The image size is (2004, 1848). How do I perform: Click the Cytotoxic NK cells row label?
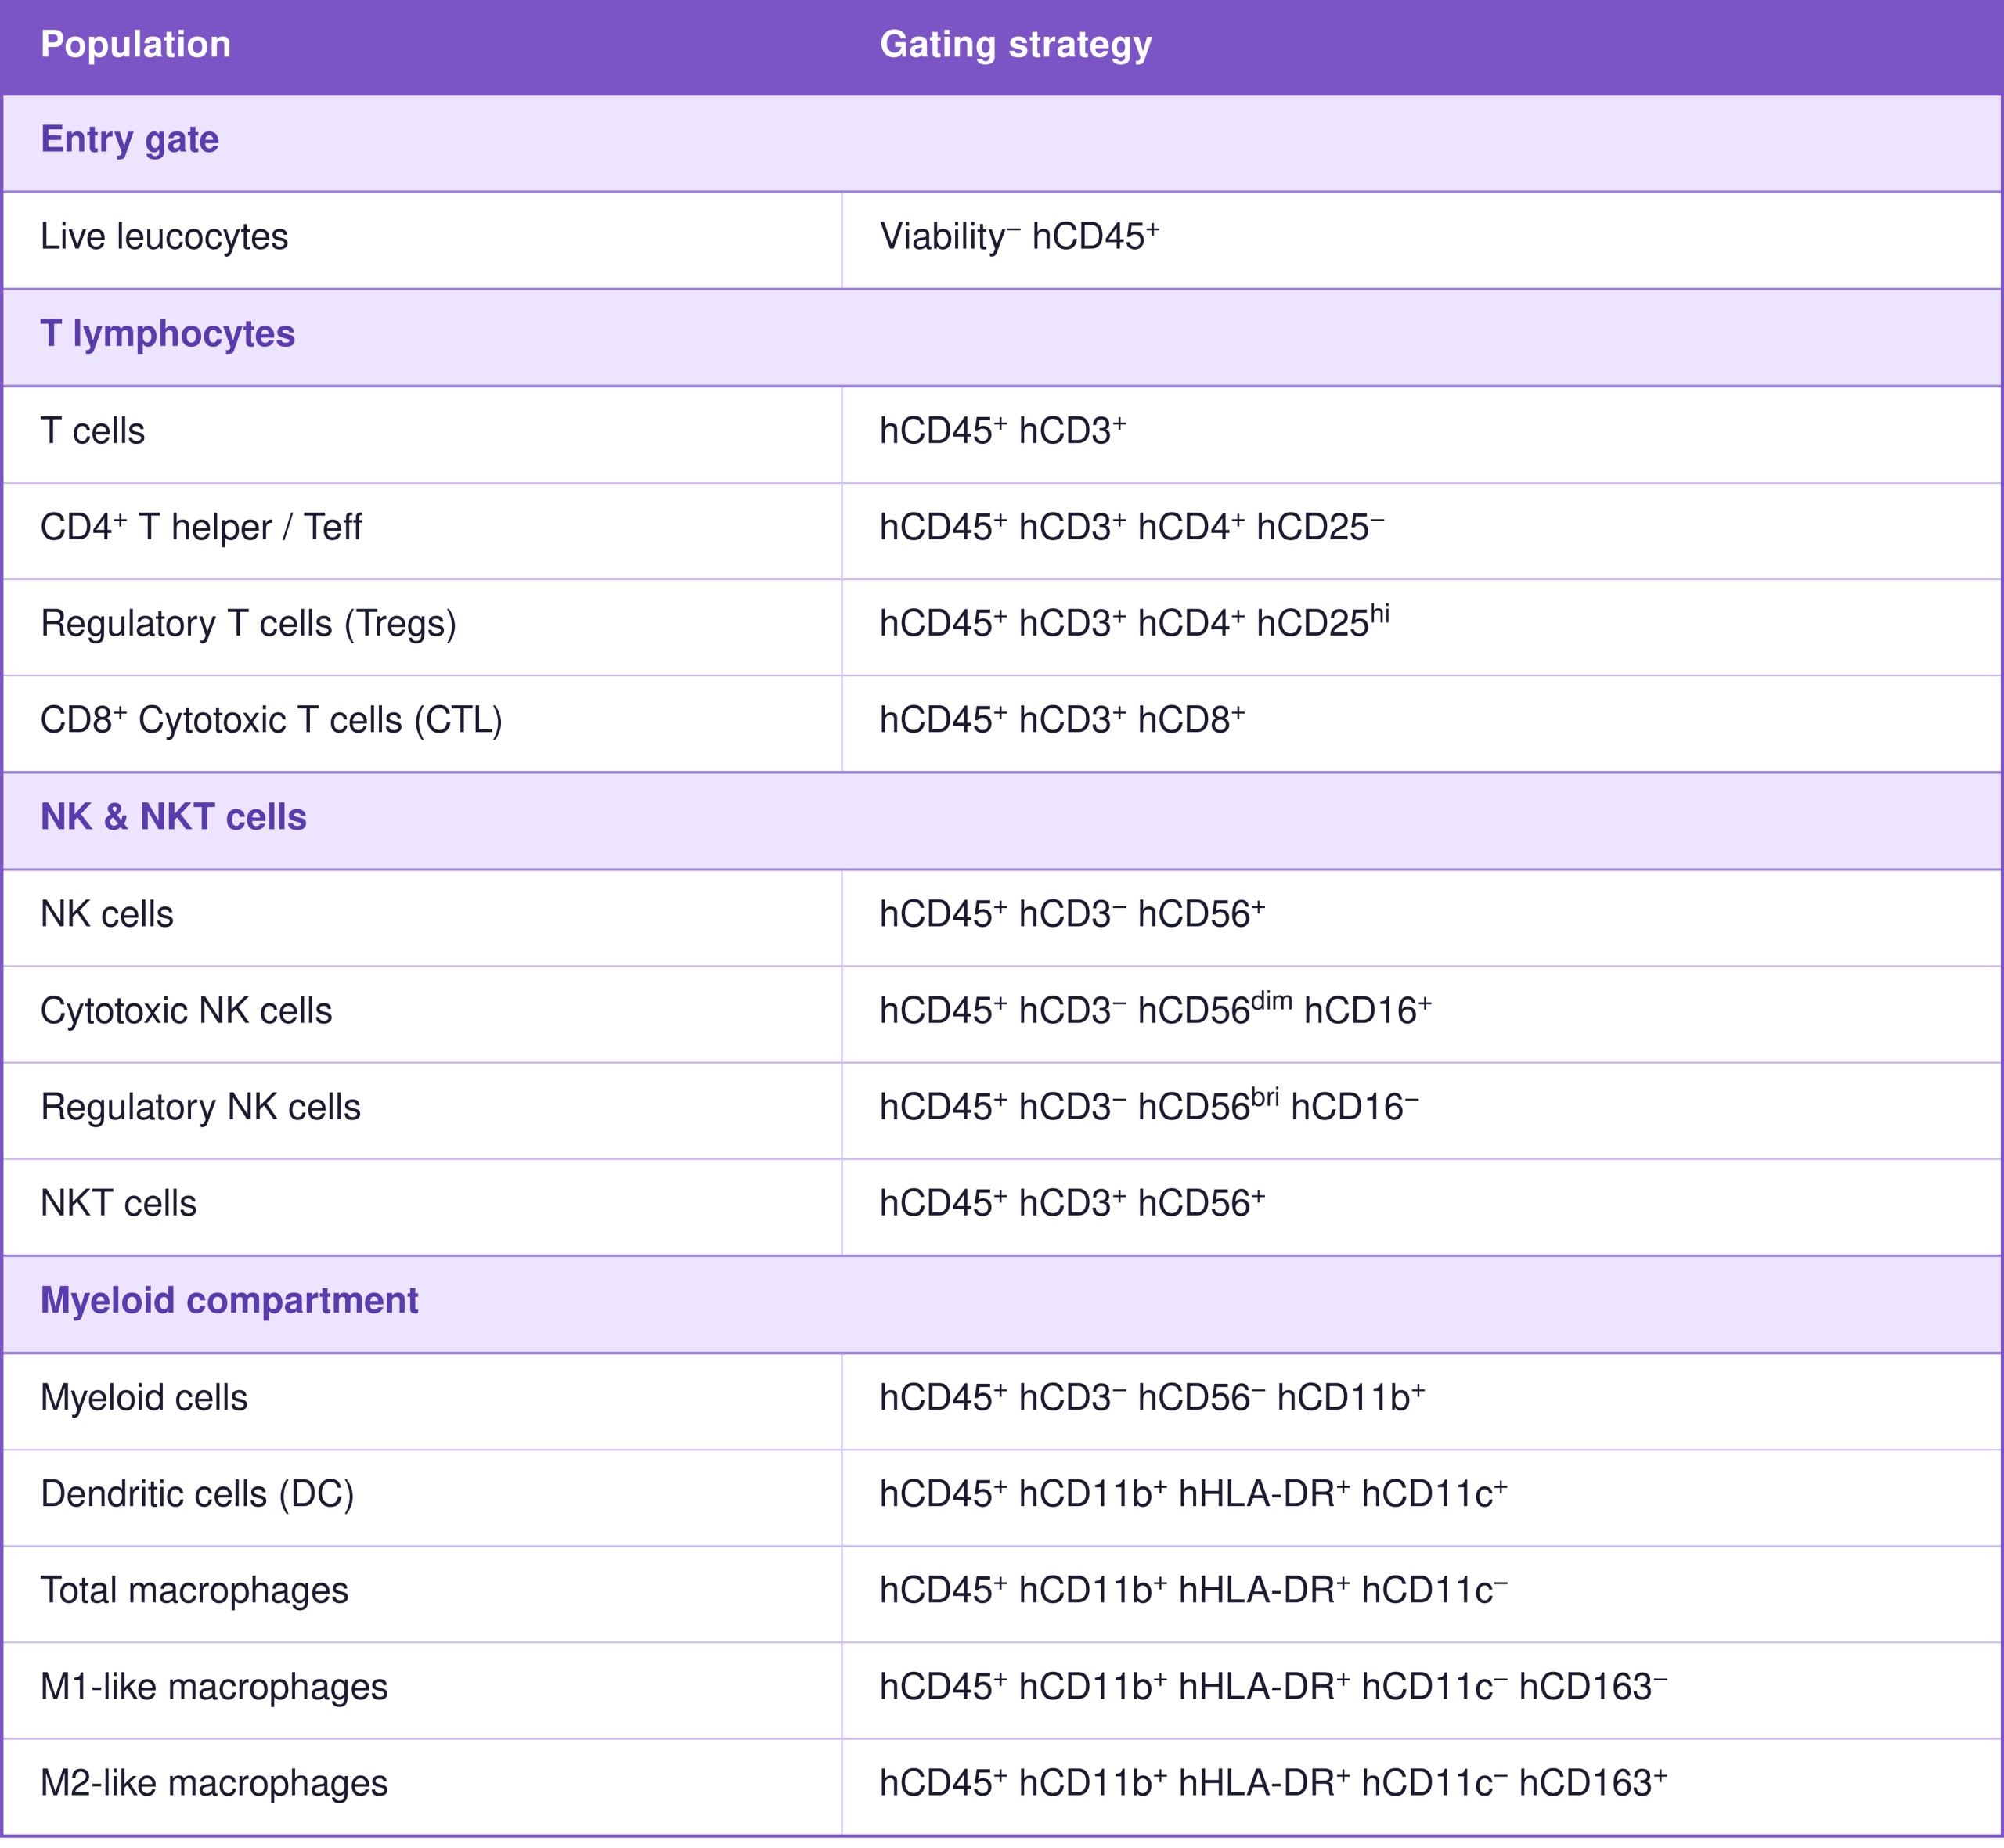[x=186, y=1010]
